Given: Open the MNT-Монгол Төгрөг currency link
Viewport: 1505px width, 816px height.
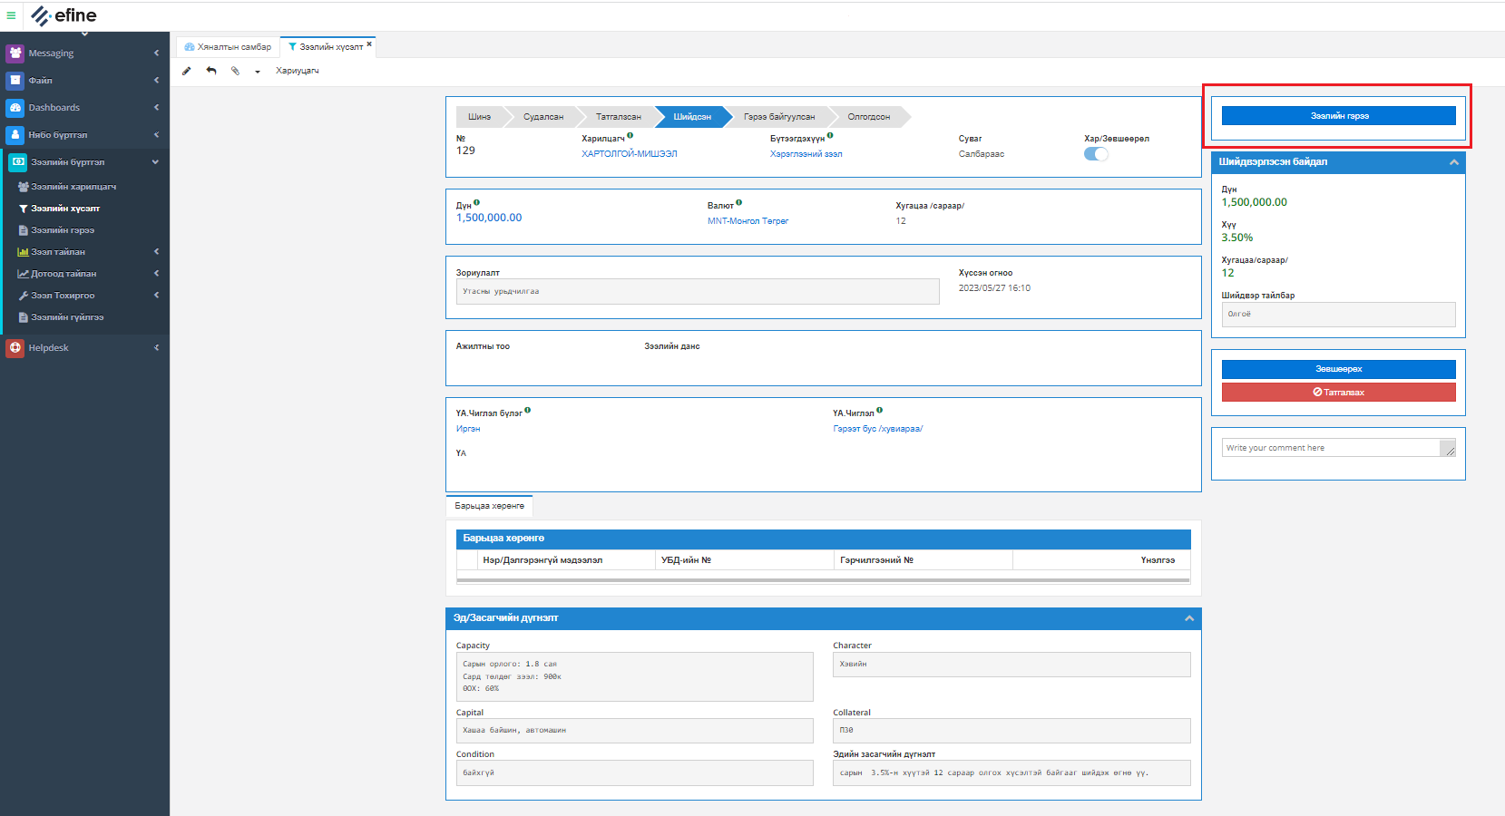Looking at the screenshot, I should point(748,221).
